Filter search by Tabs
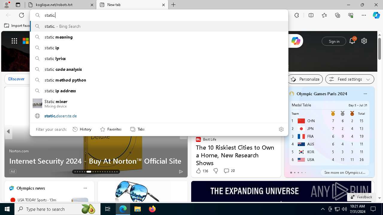Image resolution: width=383 pixels, height=215 pixels. 137,129
